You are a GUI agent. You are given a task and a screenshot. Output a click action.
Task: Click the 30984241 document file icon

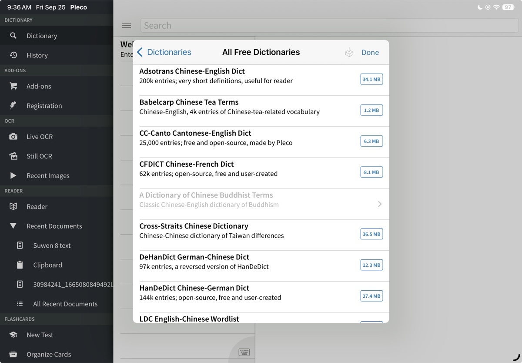click(x=20, y=284)
